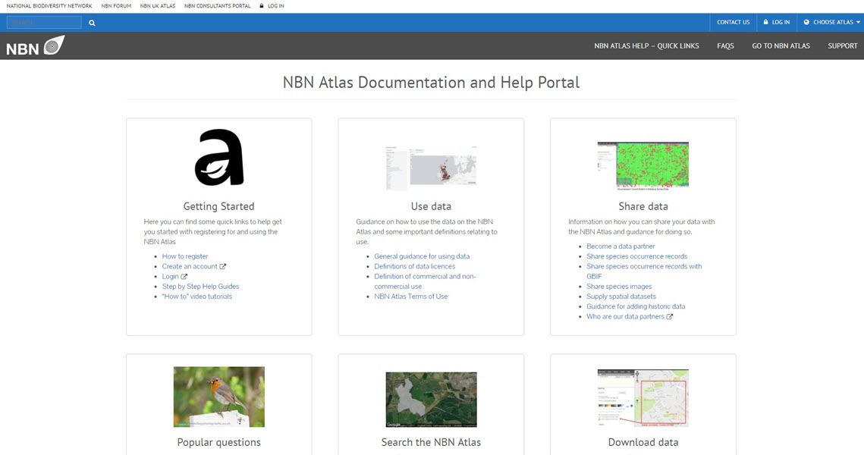The width and height of the screenshot is (864, 455).
Task: Open the How to register link
Action: click(185, 256)
